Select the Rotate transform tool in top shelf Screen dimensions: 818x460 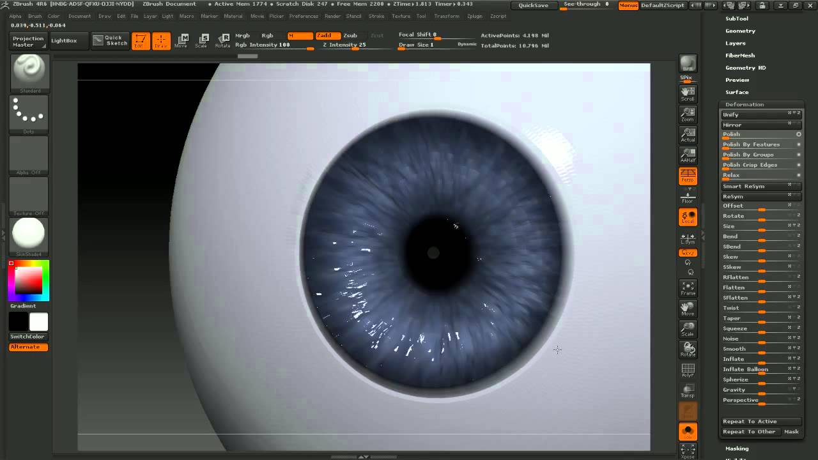[222, 41]
